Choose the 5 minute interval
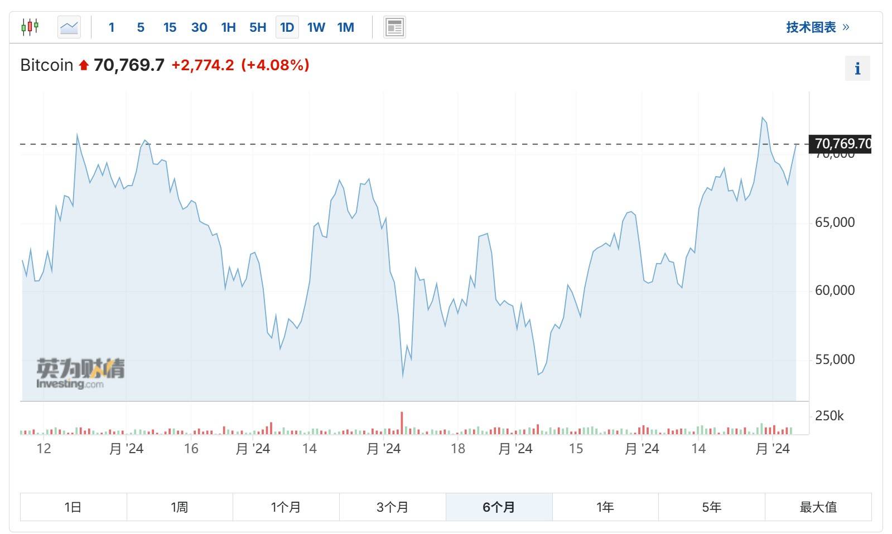892x534 pixels. coord(141,27)
